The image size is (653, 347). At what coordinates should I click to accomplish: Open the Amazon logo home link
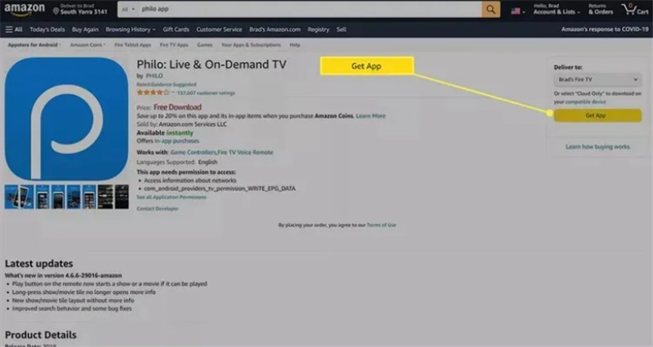24,9
